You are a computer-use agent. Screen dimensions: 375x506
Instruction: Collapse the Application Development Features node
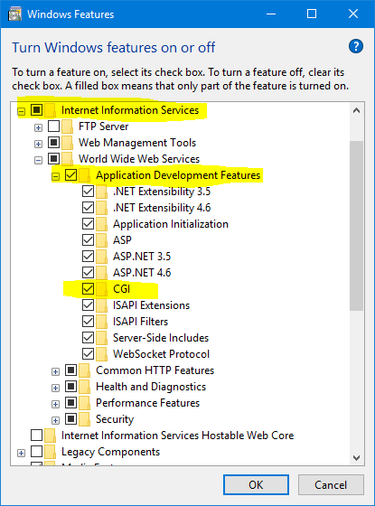click(55, 176)
